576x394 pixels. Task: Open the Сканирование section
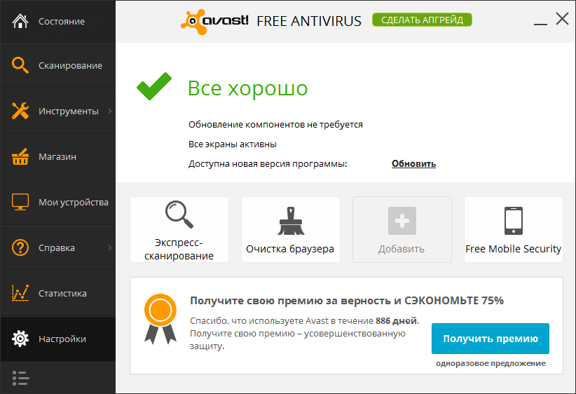click(x=58, y=65)
